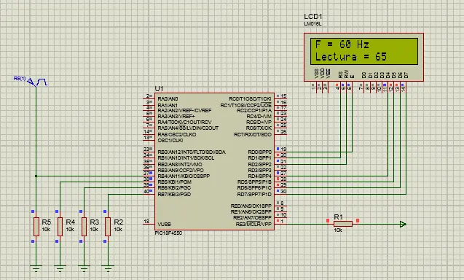Click the 'RA6/OSC2/CLKO' pin label

coord(177,134)
